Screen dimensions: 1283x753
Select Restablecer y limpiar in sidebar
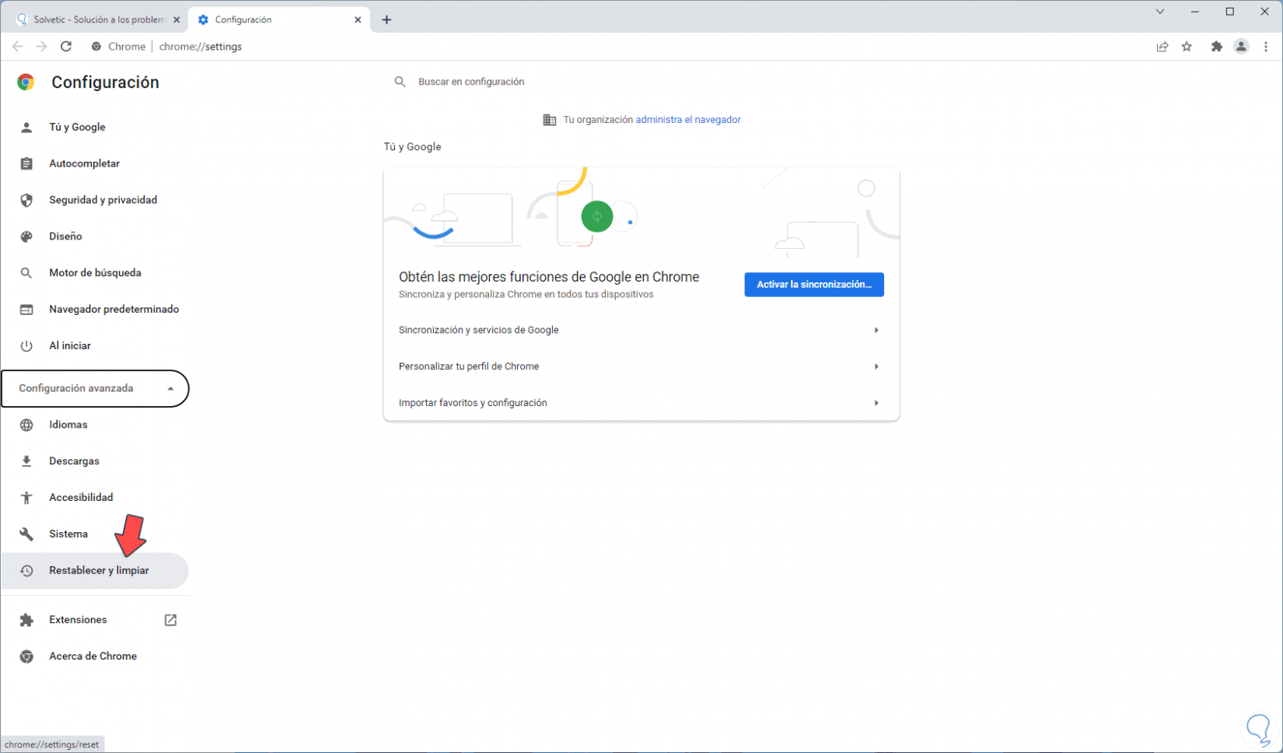(95, 571)
